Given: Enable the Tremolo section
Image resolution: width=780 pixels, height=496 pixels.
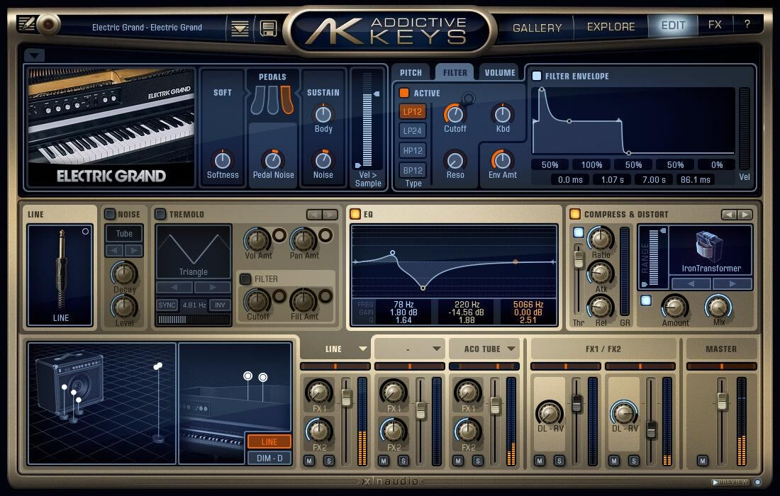Looking at the screenshot, I should 160,214.
